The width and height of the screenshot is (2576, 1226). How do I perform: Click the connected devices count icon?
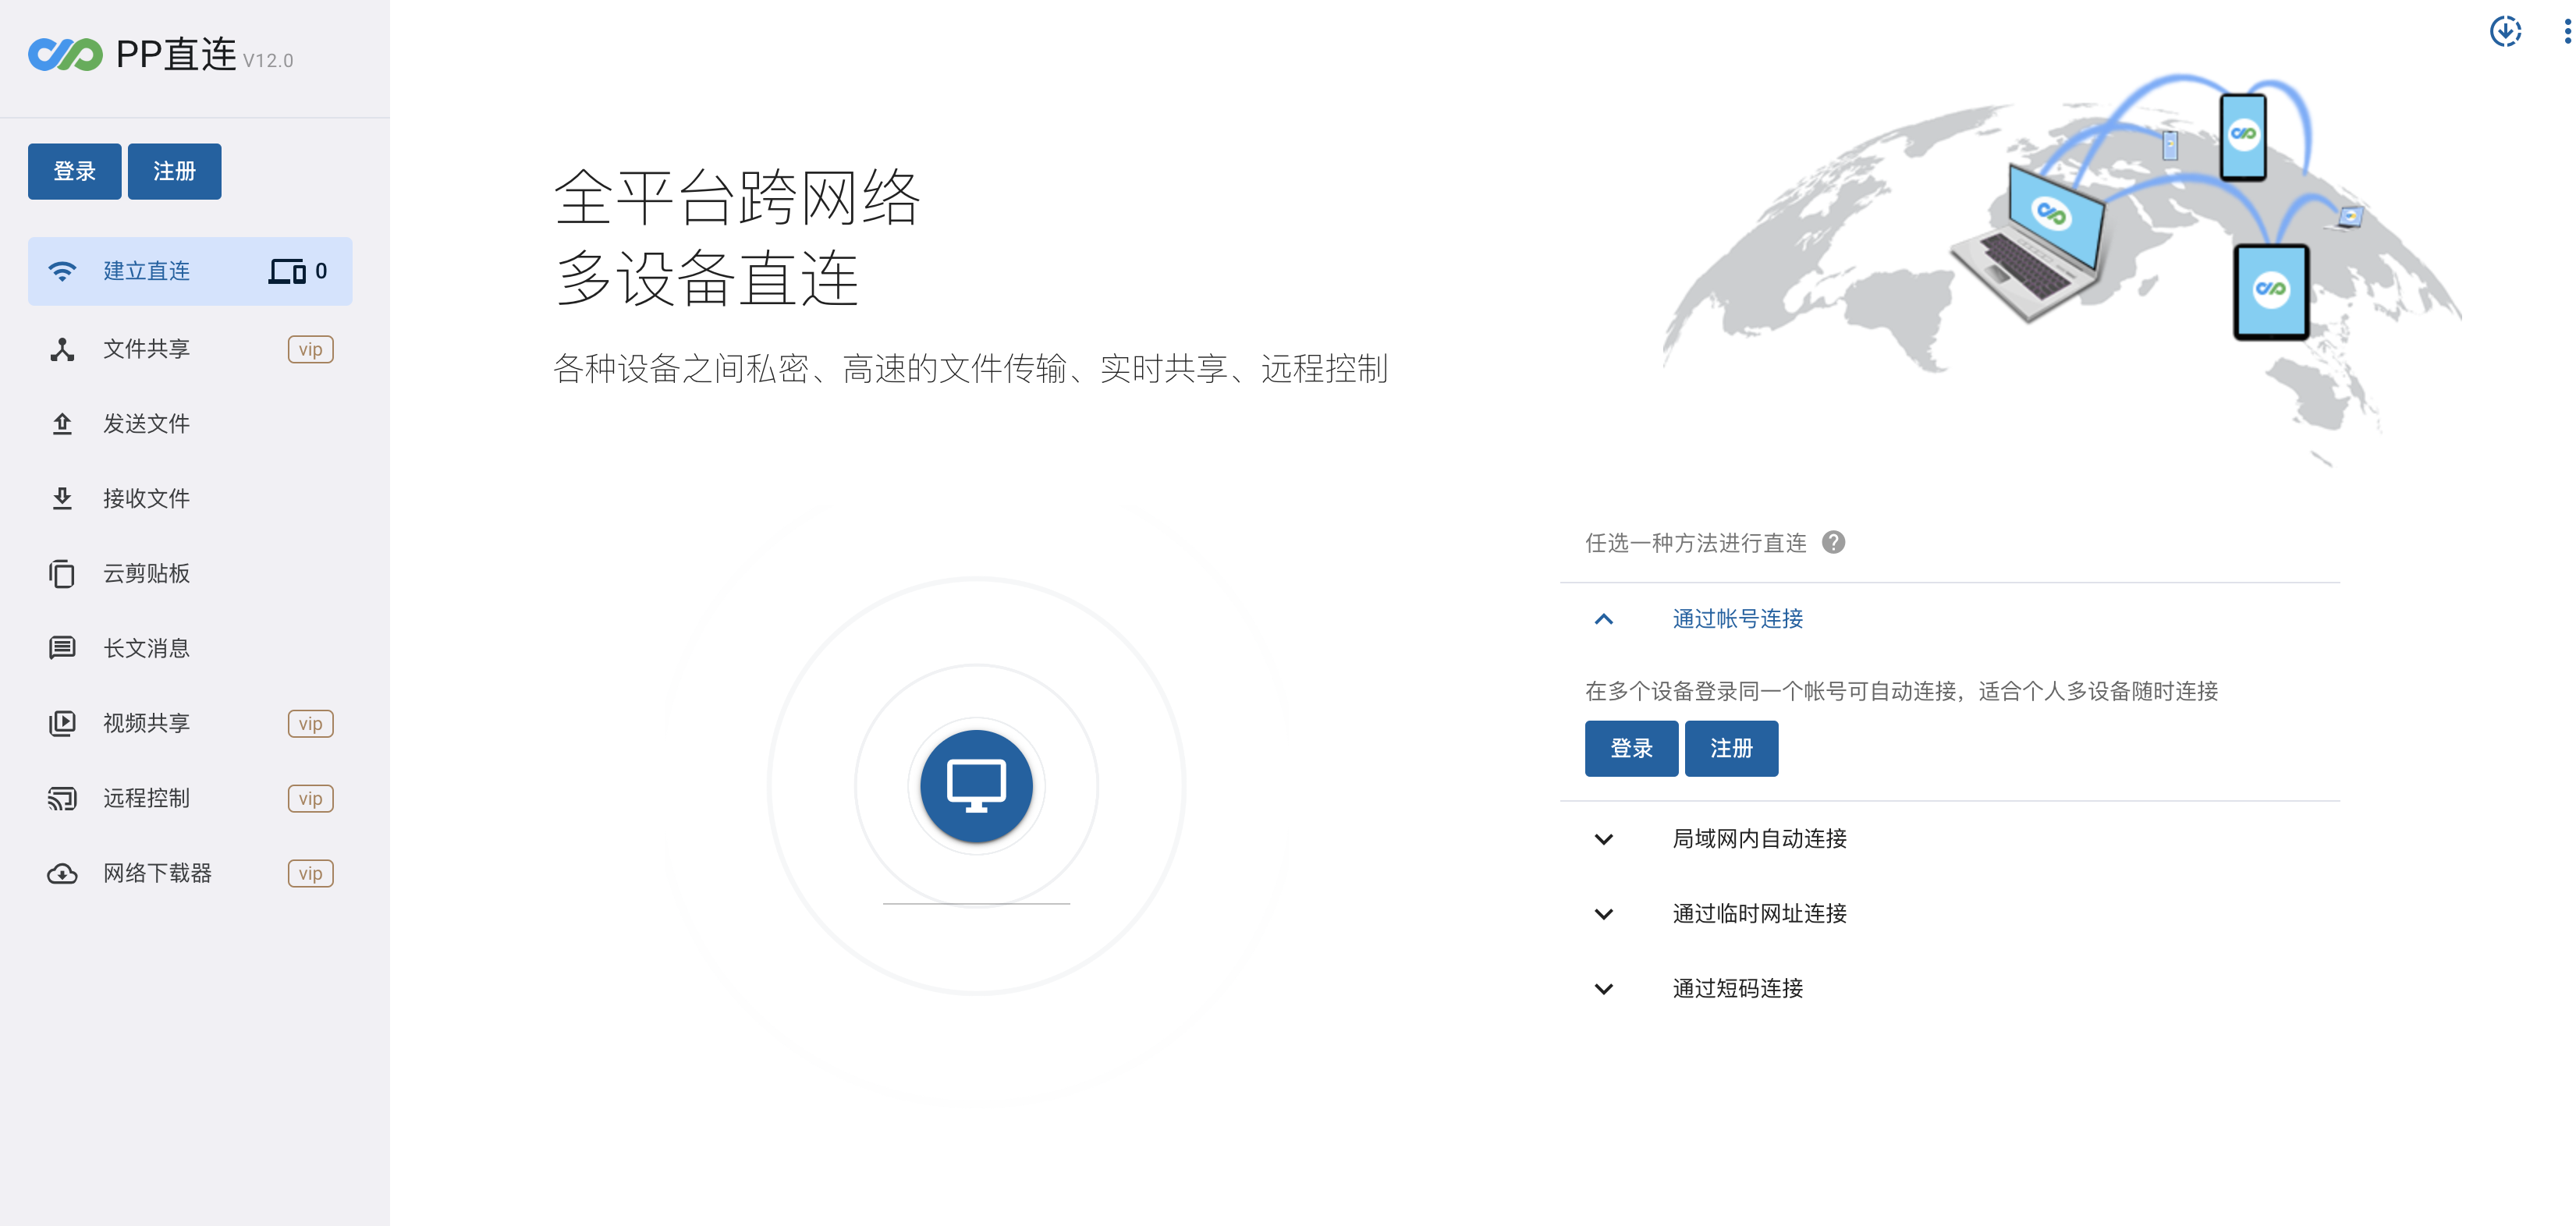pos(287,271)
